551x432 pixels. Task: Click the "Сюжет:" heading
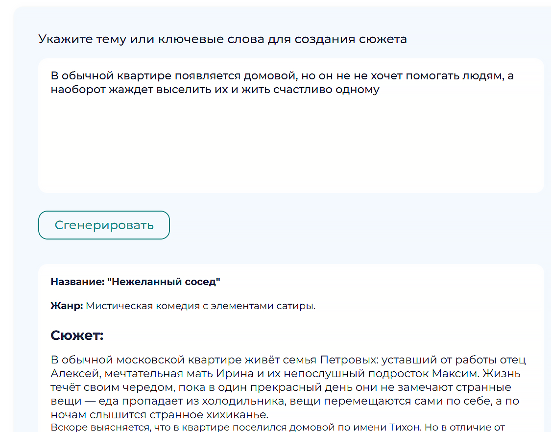pos(77,336)
